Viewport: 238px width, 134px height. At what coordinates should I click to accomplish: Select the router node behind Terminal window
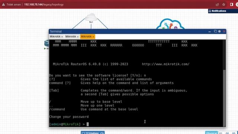point(46,43)
